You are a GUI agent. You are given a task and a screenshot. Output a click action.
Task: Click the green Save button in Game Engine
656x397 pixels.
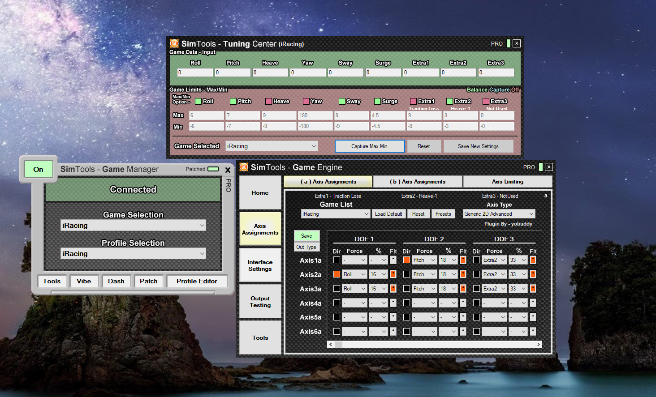click(306, 235)
